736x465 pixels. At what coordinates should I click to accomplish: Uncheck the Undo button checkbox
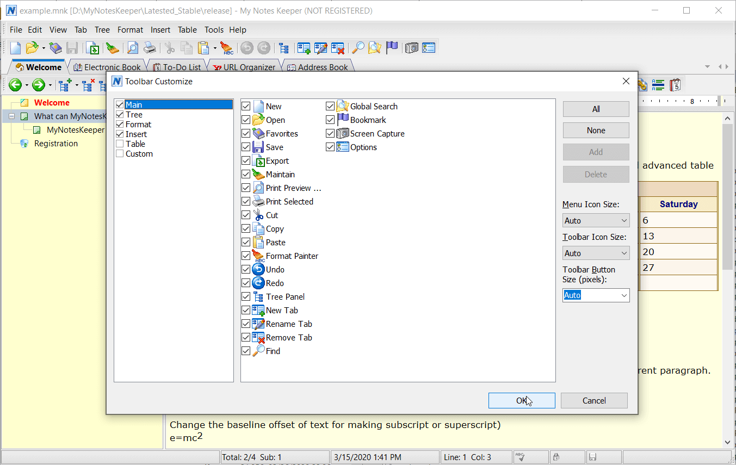pyautogui.click(x=246, y=270)
